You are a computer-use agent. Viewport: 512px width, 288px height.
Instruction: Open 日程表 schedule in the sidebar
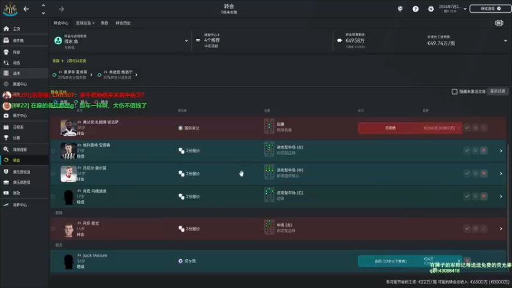pyautogui.click(x=24, y=127)
